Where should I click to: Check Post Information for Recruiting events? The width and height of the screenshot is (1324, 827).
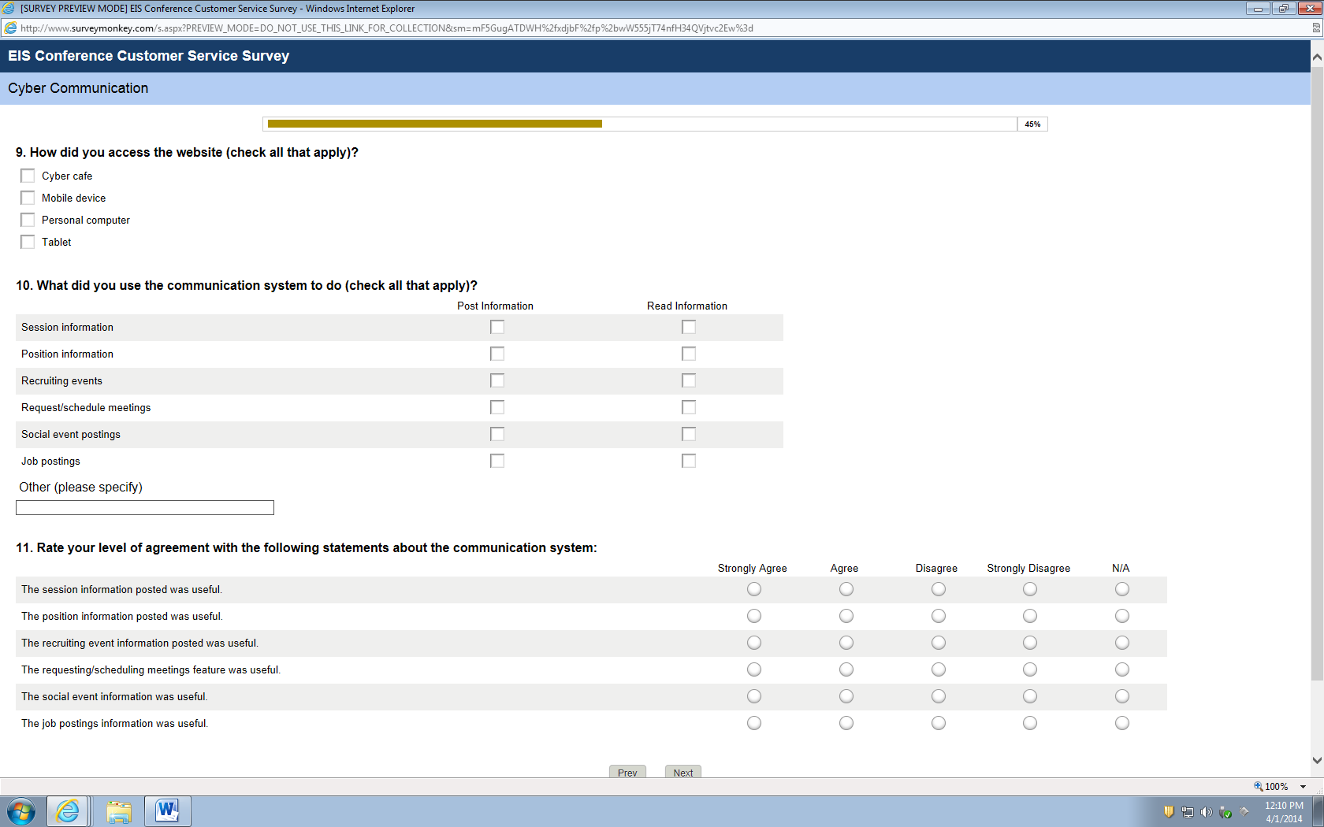496,380
